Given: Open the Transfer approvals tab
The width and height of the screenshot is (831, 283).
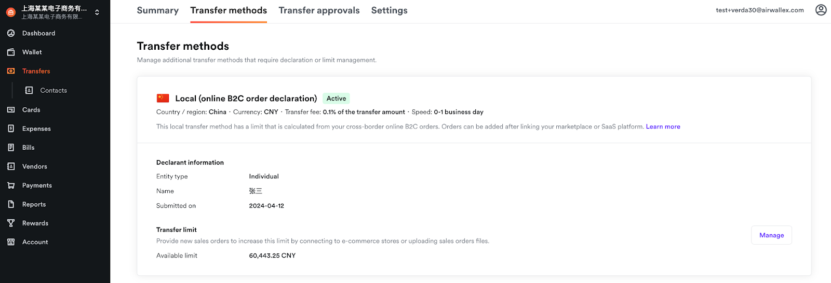Looking at the screenshot, I should pos(319,10).
